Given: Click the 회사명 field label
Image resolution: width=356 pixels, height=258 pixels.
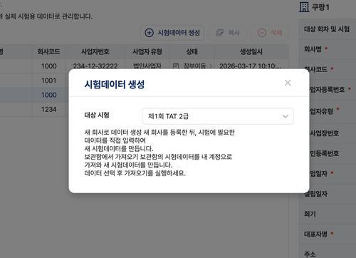Looking at the screenshot, I should [x=313, y=49].
